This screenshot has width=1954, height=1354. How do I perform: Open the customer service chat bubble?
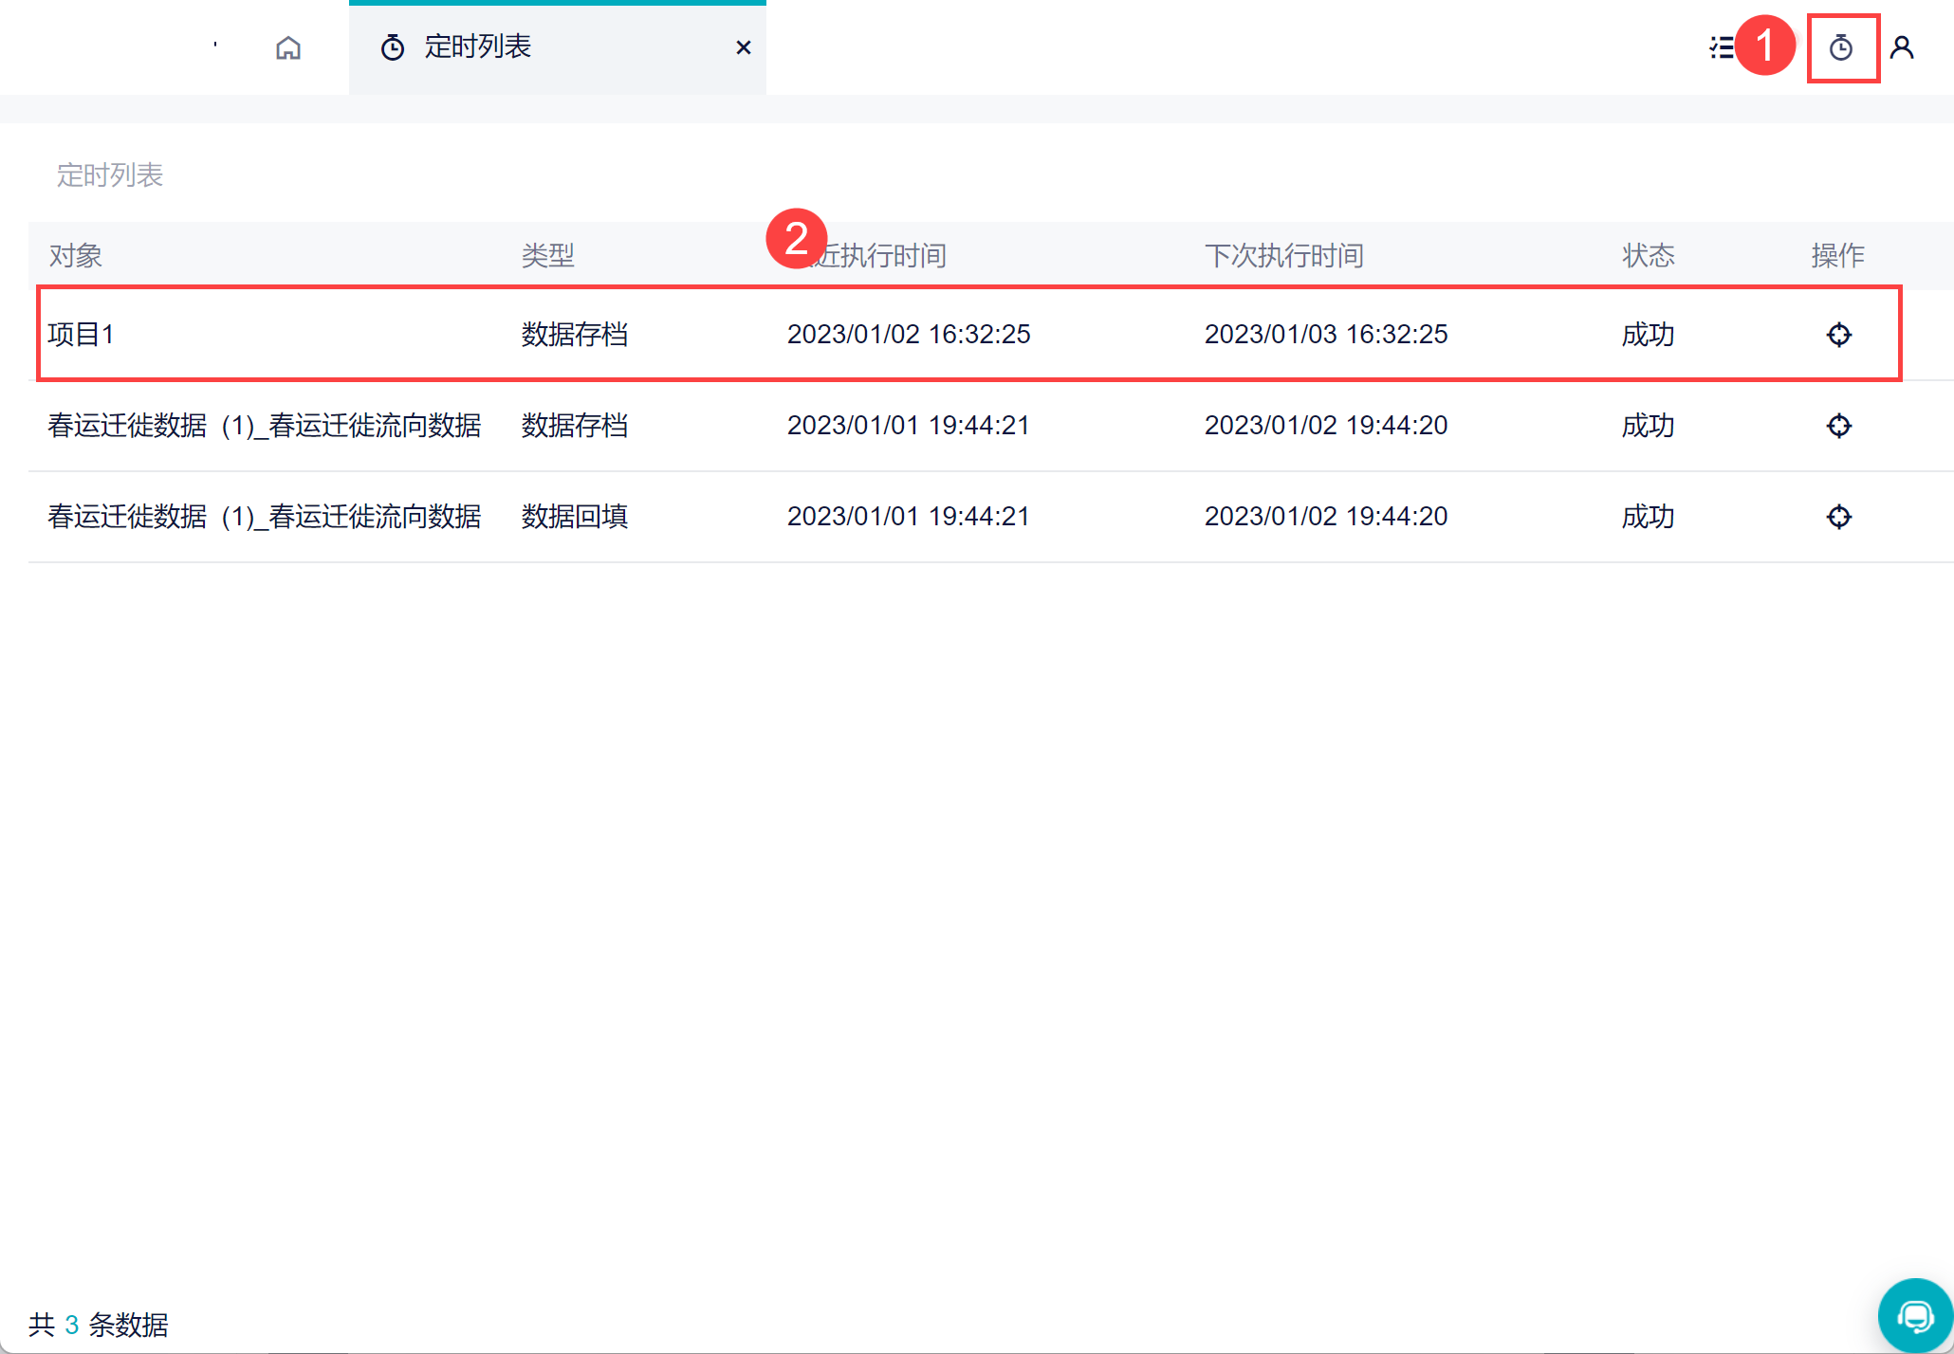click(1915, 1316)
